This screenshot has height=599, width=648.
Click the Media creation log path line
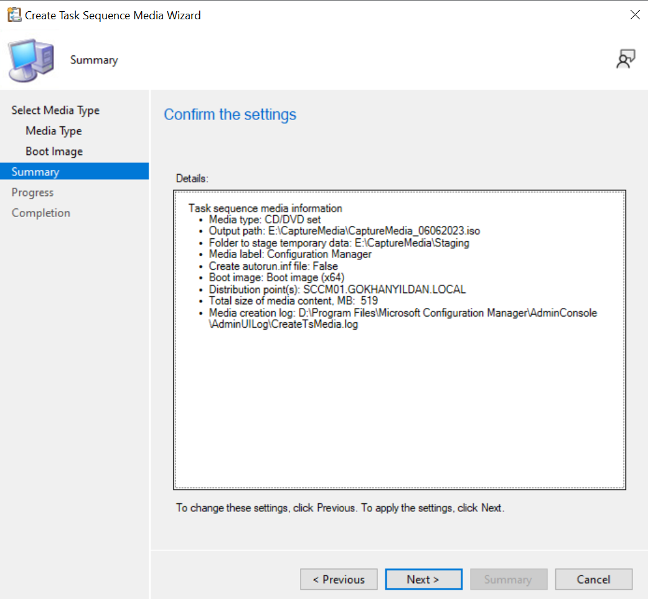point(403,318)
